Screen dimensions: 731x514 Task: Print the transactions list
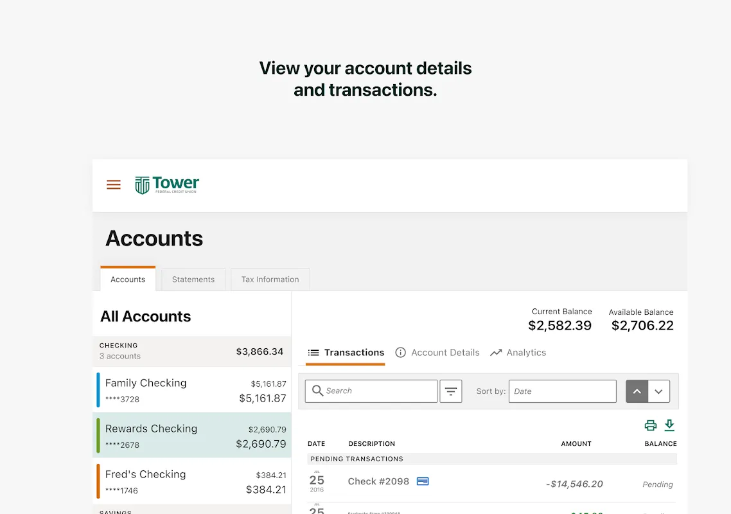[651, 425]
